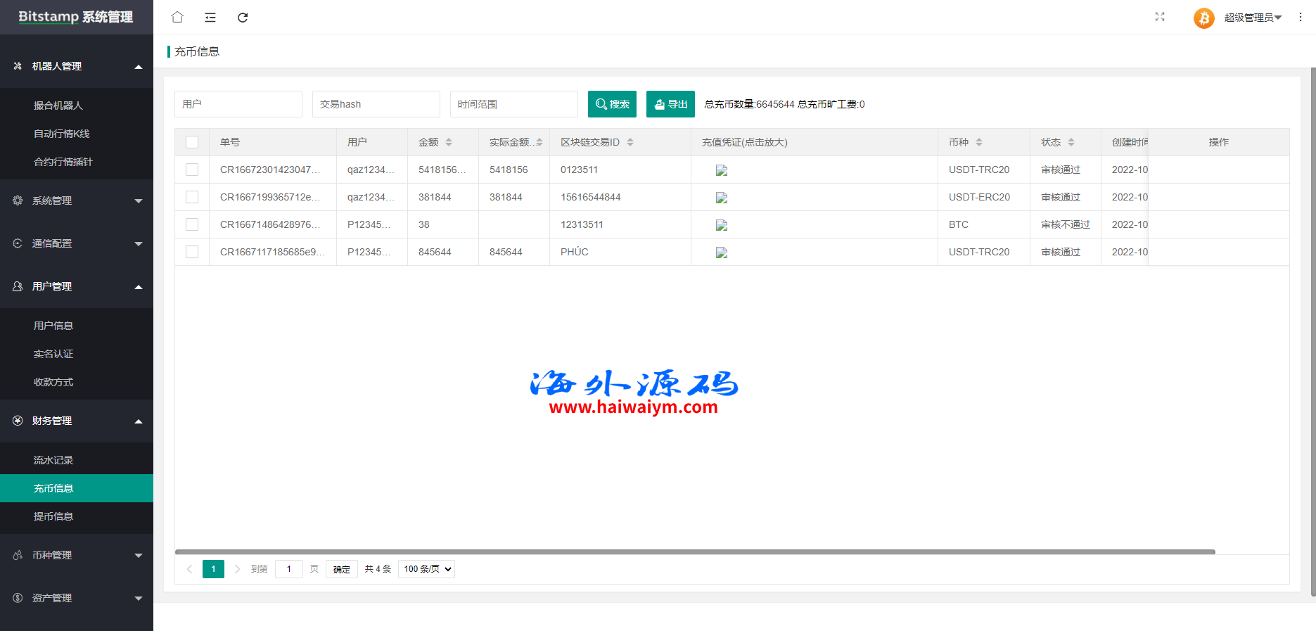Click the green 搜索 button
This screenshot has height=631, width=1316.
point(612,104)
